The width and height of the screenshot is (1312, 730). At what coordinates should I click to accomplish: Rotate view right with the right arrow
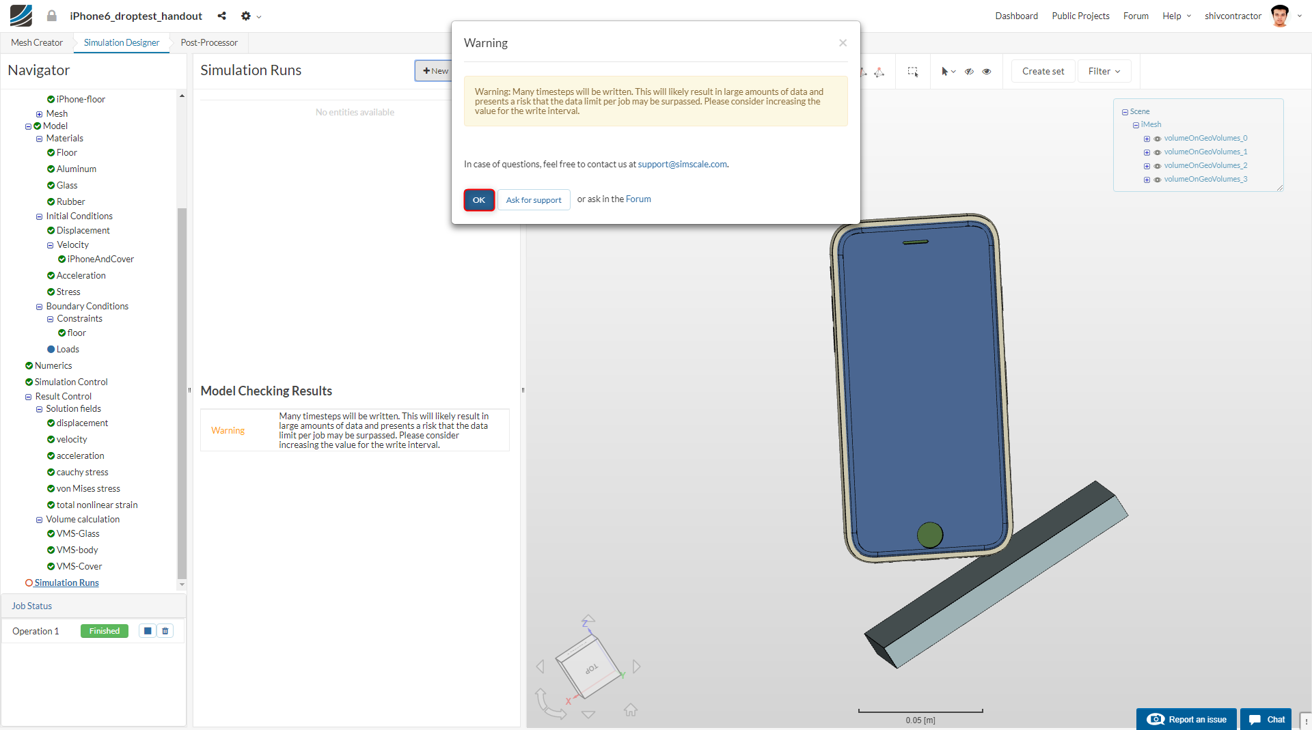click(636, 666)
